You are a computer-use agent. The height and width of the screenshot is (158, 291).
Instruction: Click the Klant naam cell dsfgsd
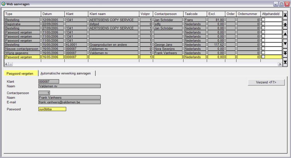114,24
